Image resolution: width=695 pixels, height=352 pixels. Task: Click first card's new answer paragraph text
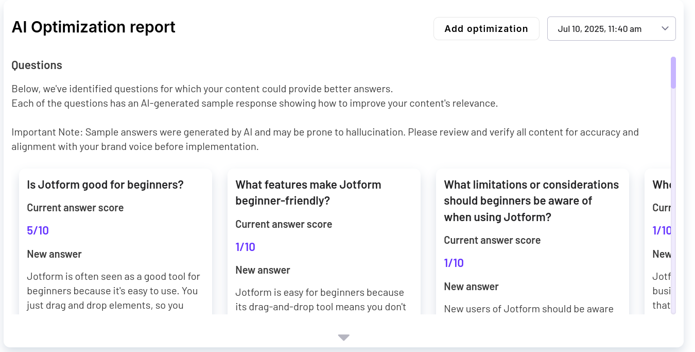[x=113, y=291]
